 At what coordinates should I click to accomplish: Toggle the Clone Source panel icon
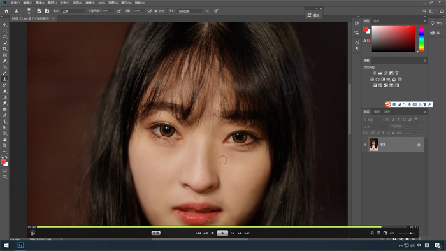click(47, 11)
